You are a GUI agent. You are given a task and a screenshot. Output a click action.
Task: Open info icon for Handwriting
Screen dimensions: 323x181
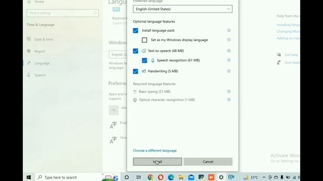[229, 71]
